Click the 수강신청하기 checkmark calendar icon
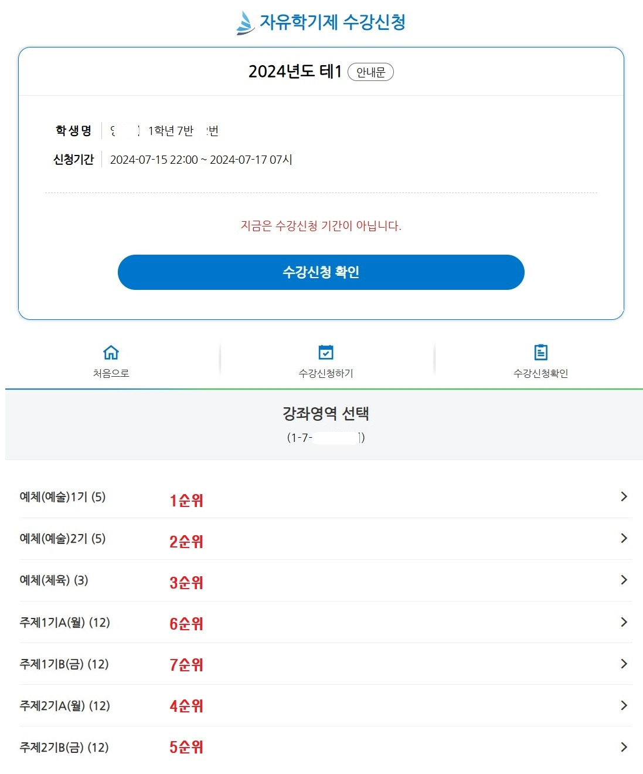This screenshot has width=643, height=774. click(x=325, y=351)
